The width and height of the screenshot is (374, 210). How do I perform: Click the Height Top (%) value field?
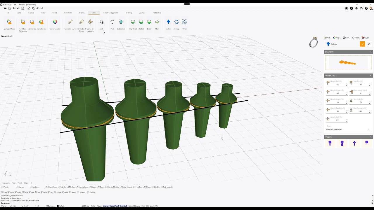point(337,85)
